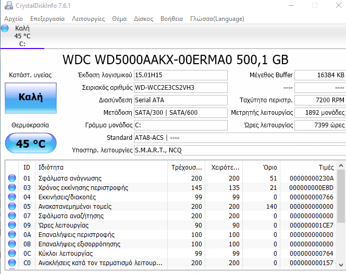
Task: Click the 45 °C temperature button
Action: tap(31, 143)
